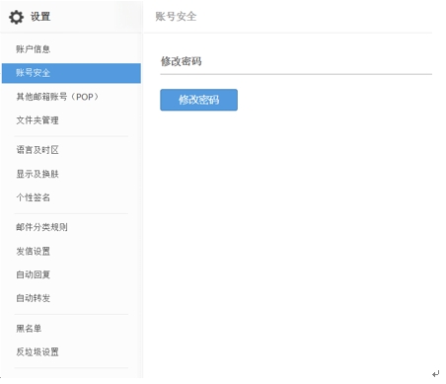446x384 pixels.
Task: Go to 邮件分类规则
Action: 41,227
